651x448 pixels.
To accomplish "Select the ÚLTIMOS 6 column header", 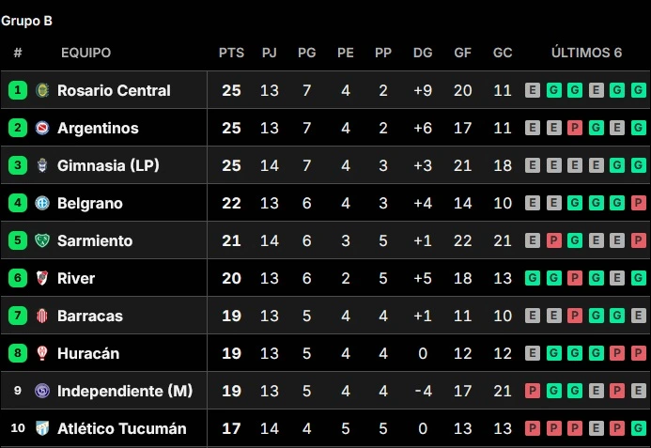I will (586, 53).
